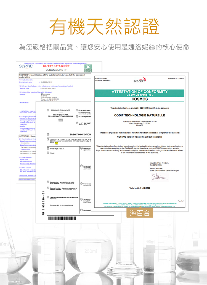Click the BREVET D'INVENTION title
The height and width of the screenshot is (285, 207).
[80, 135]
